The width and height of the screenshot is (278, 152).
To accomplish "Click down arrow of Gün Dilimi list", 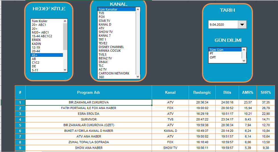I will pos(244,61).
